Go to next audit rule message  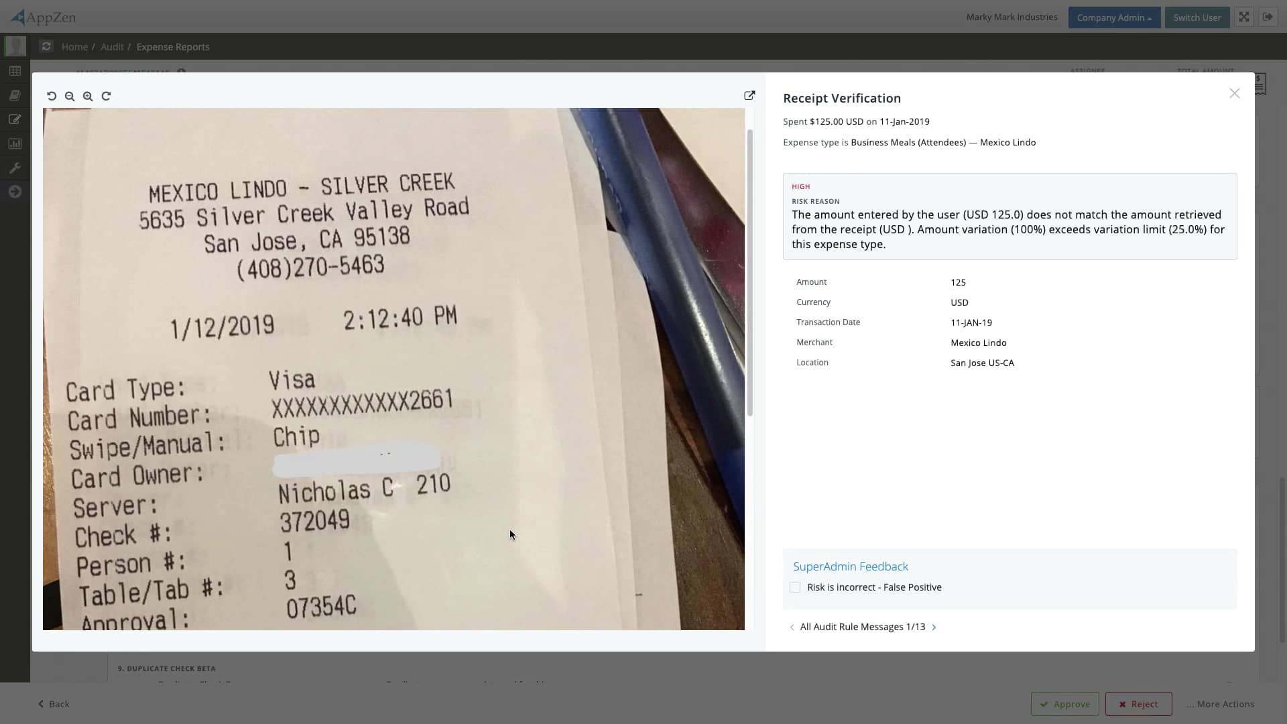(934, 627)
